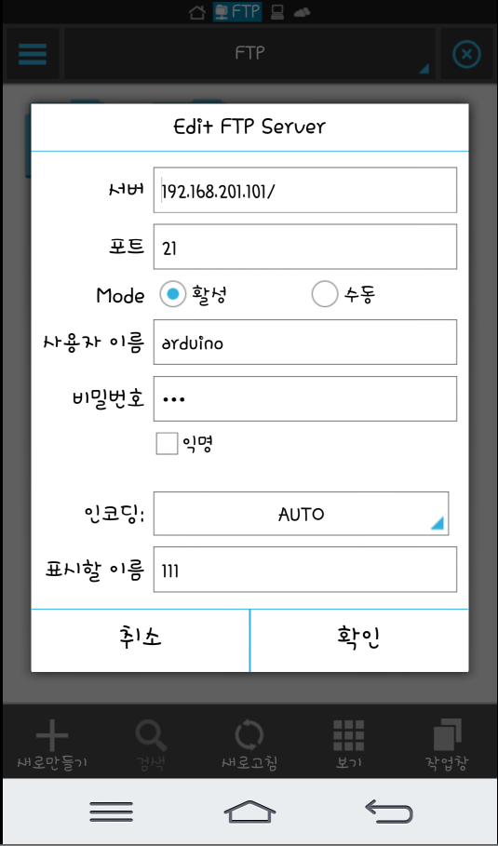Focus the 포트 port field showing 21
Image resolution: width=498 pixels, height=846 pixels.
304,247
